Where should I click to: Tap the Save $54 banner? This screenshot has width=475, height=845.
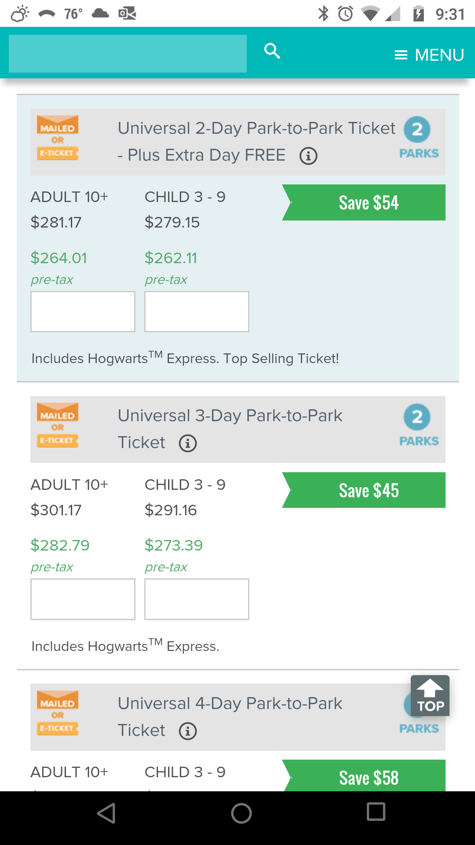coord(368,203)
